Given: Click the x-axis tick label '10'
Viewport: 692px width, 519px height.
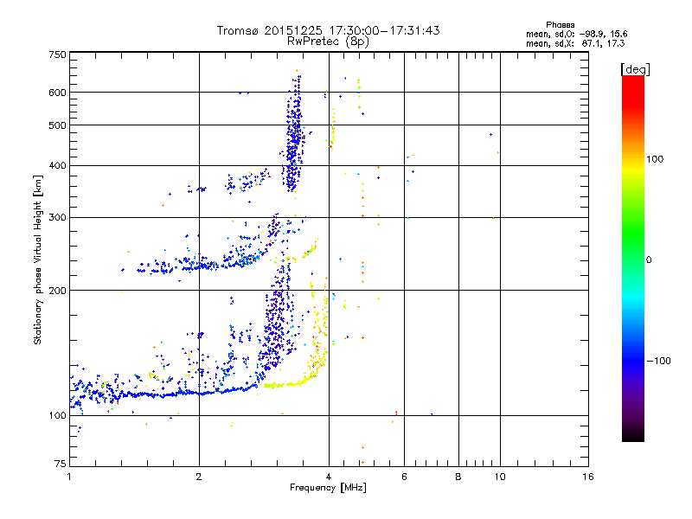Looking at the screenshot, I should (500, 477).
